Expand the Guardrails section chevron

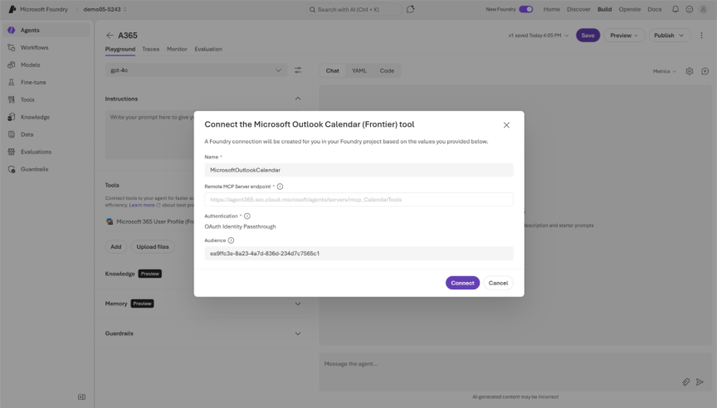(x=298, y=333)
